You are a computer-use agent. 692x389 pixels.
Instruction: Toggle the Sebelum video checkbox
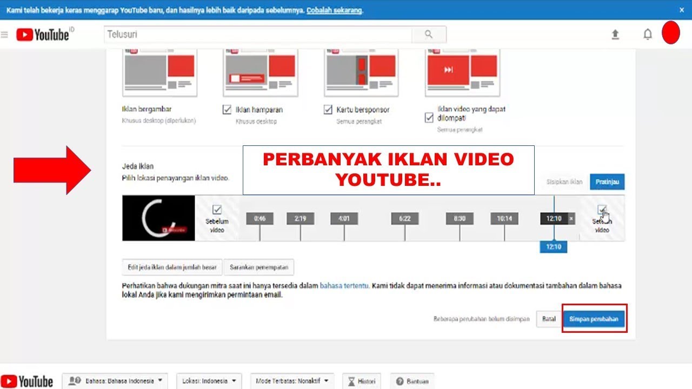coord(217,210)
